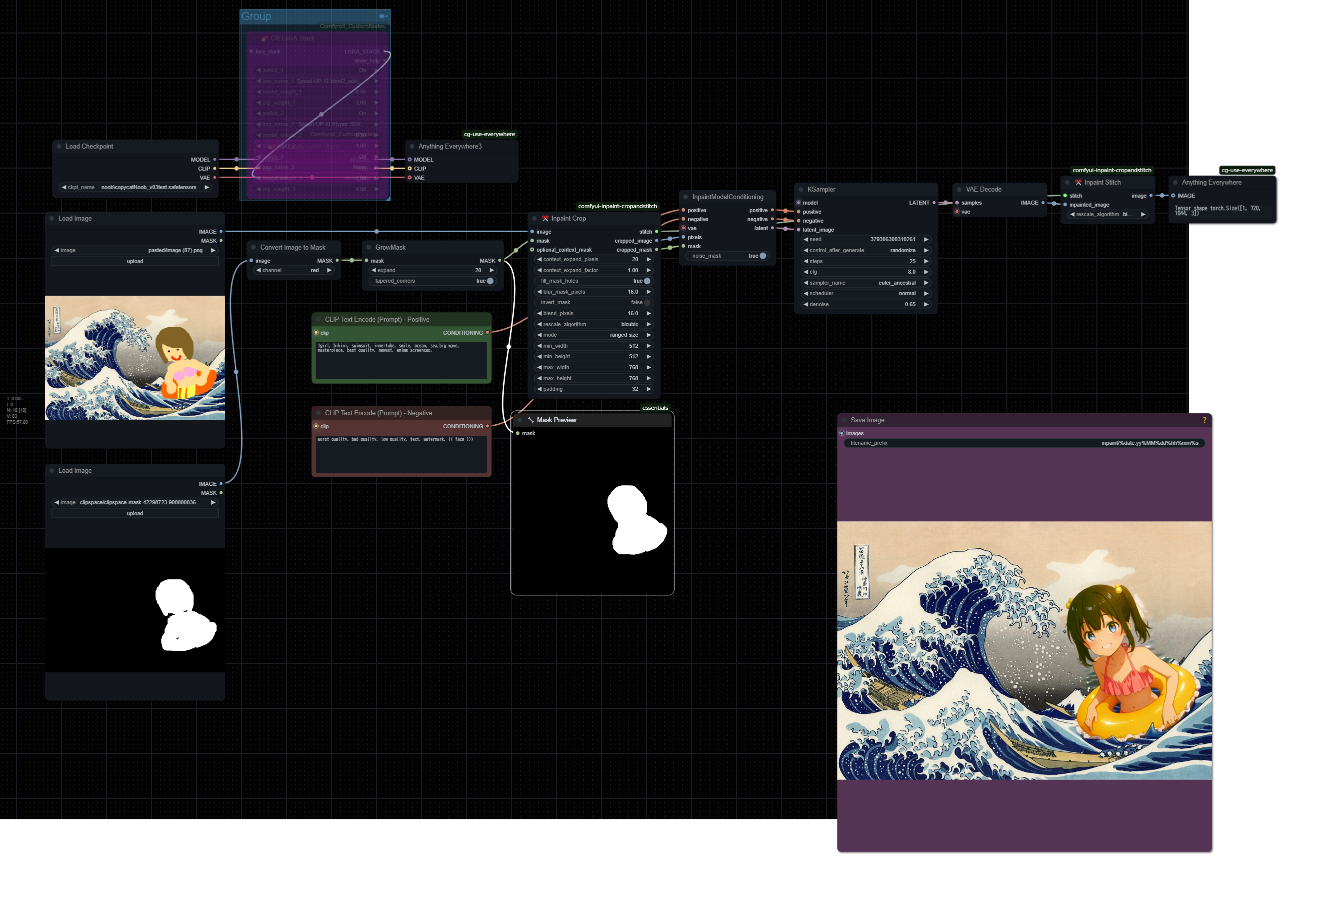Open the mode dropdown set to ranged size
Viewport: 1321px width, 910px height.
pyautogui.click(x=594, y=335)
